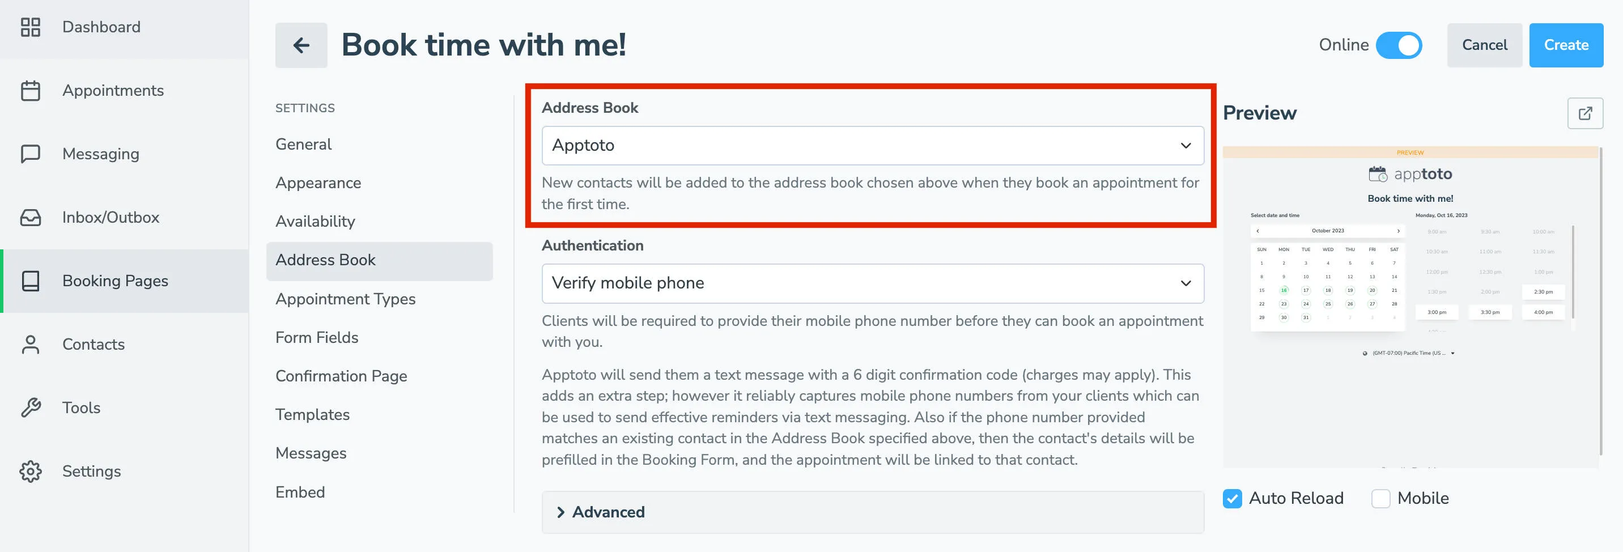Switch to the Appointment Types settings

click(x=345, y=299)
